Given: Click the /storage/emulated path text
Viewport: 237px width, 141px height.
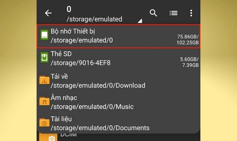Looking at the screenshot, I should [x=94, y=19].
